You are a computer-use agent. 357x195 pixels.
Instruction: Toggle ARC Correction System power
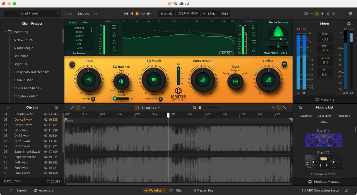(346, 191)
